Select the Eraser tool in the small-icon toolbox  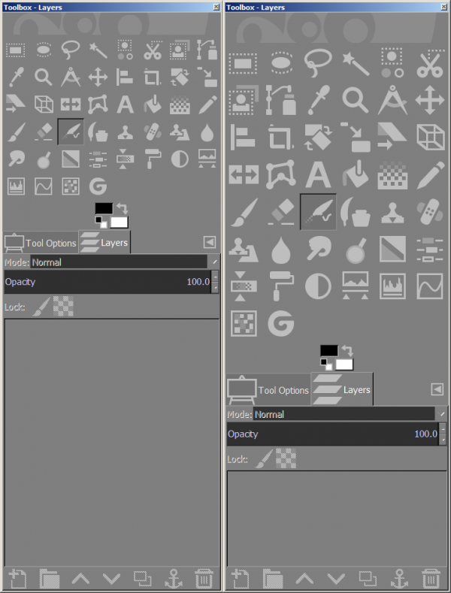[x=44, y=132]
